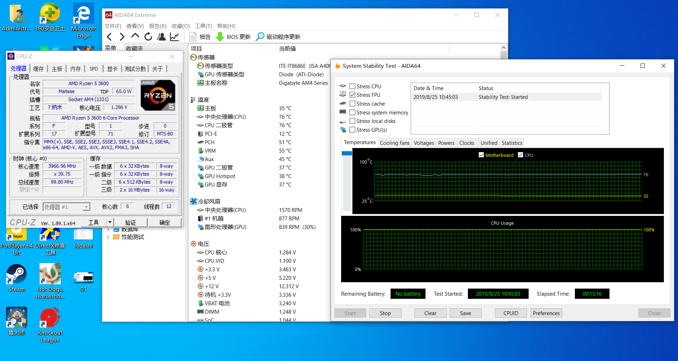This screenshot has width=678, height=361.
Task: Switch to the 主板 tab in CPU-Z
Action: (57, 69)
